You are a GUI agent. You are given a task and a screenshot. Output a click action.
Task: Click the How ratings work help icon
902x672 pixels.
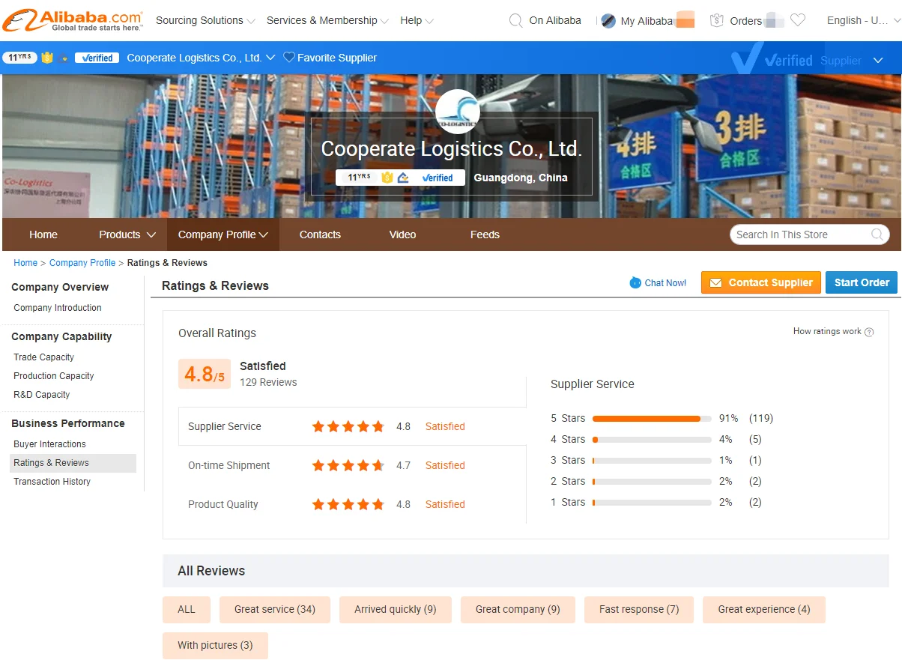click(869, 332)
